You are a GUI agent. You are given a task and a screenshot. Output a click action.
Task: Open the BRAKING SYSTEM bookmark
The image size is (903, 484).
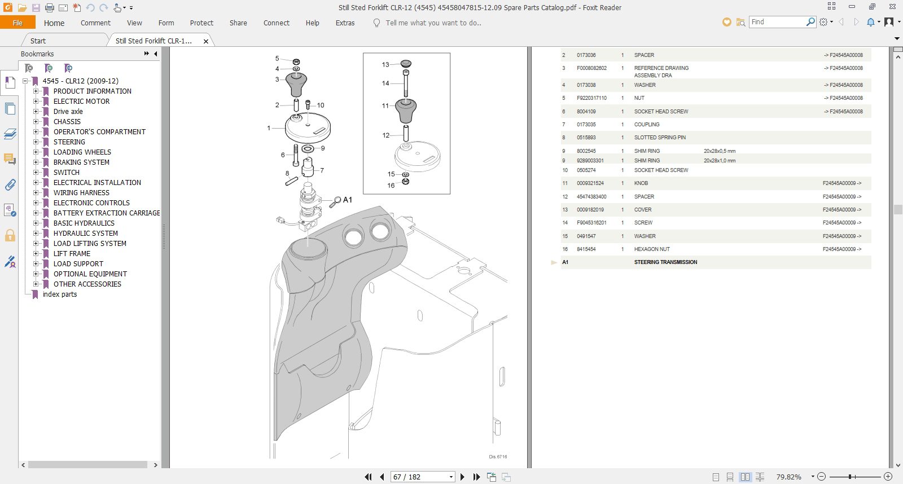[81, 162]
